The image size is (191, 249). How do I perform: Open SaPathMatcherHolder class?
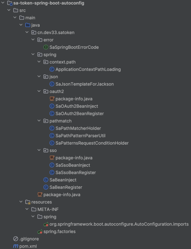(x=78, y=128)
